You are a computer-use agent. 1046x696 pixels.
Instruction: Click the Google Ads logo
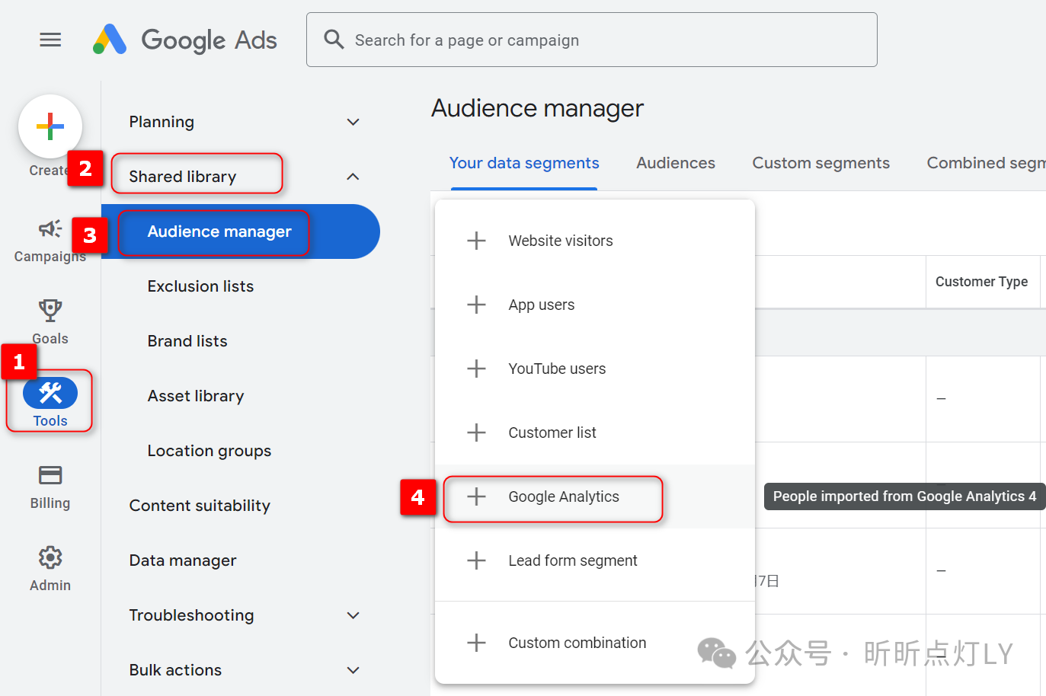(x=185, y=40)
